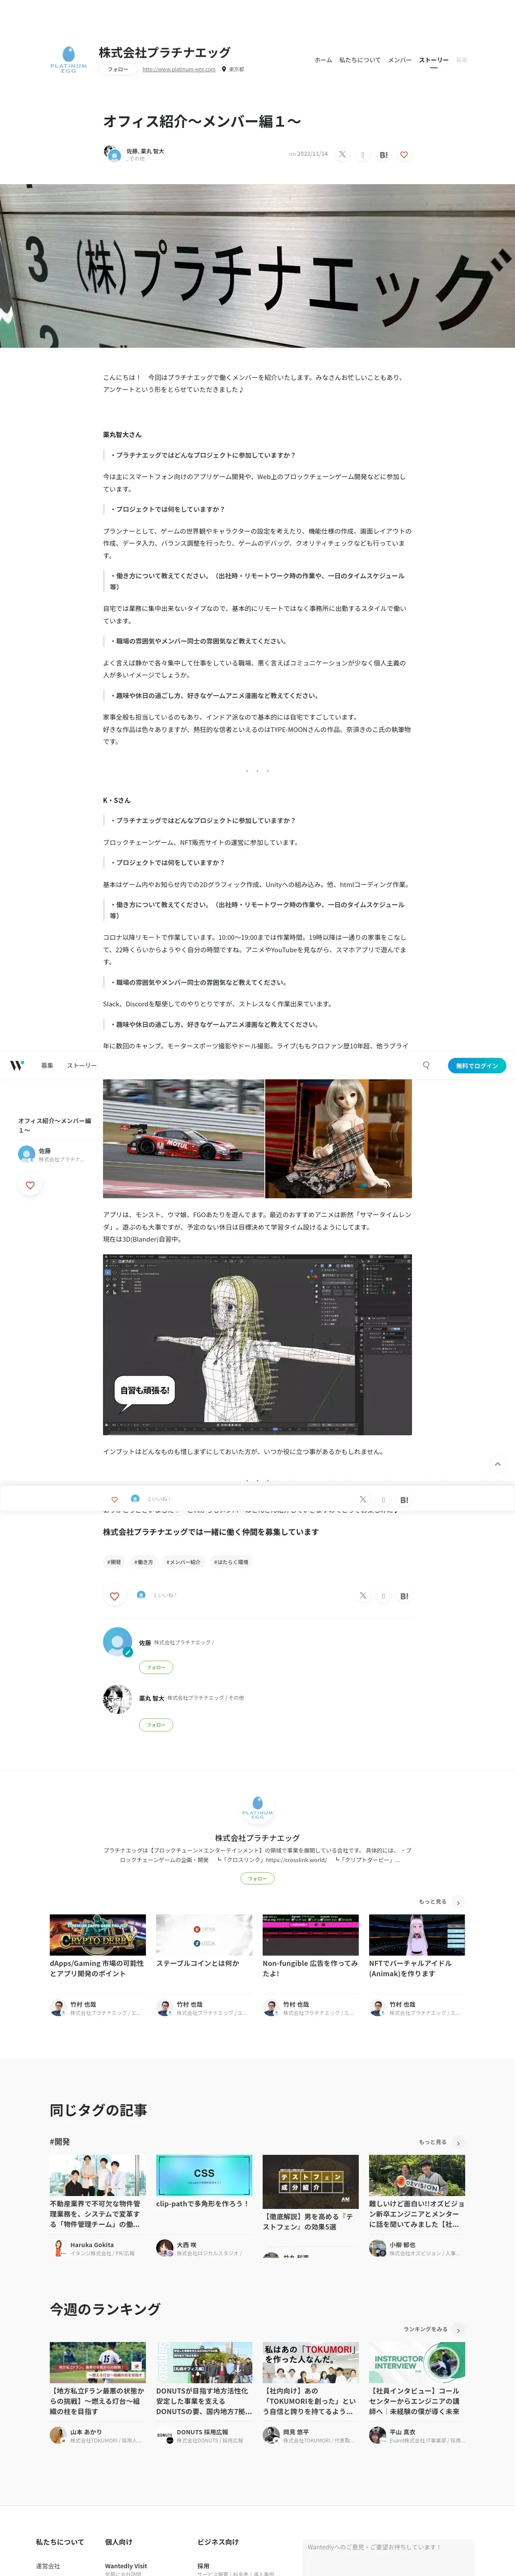515x2576 pixels.
Task: Go to the ホーム tab
Action: (x=323, y=60)
